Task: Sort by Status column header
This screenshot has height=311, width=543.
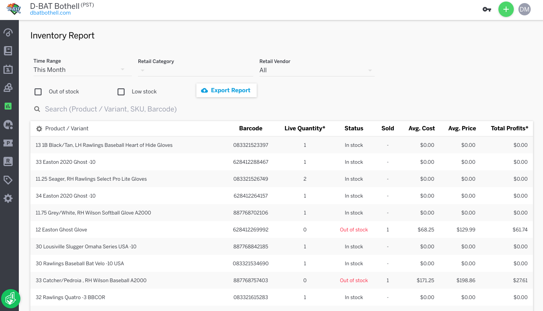Action: coord(354,128)
